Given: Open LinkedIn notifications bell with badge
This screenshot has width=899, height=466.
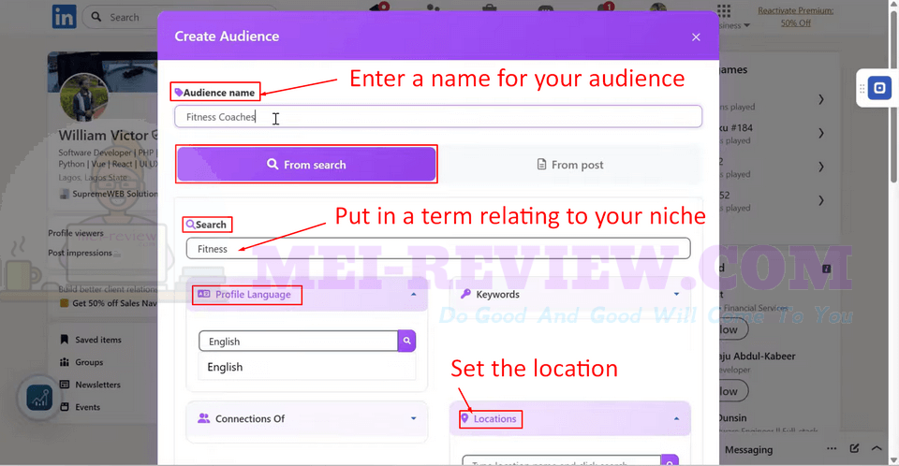Looking at the screenshot, I should (x=606, y=8).
